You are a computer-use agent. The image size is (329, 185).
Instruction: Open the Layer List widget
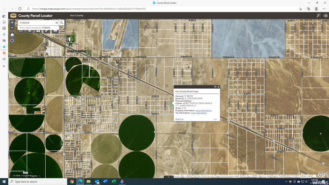coord(30,31)
